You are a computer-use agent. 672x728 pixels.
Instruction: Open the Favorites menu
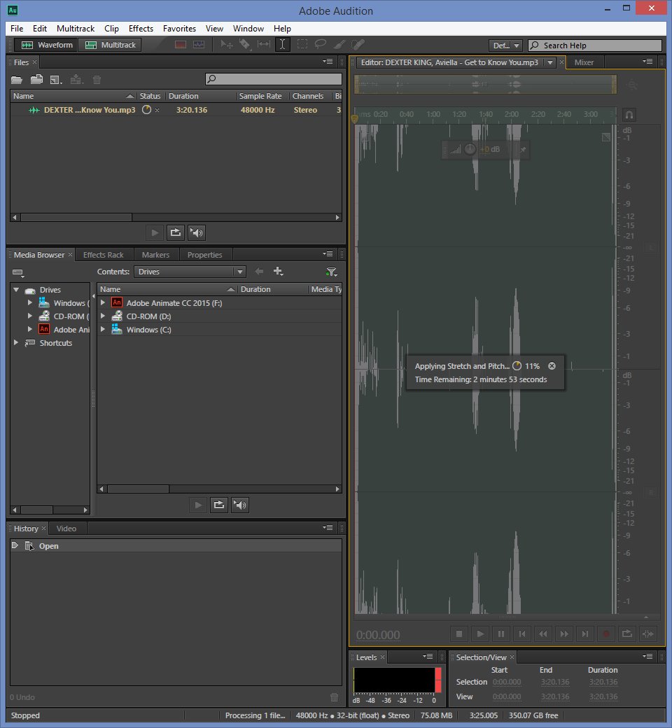(179, 28)
